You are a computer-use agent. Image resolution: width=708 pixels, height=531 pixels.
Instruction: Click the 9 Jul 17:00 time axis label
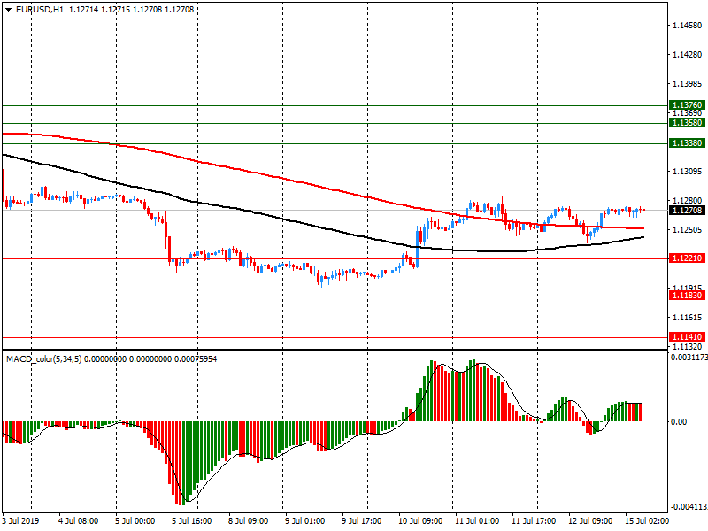point(361,520)
